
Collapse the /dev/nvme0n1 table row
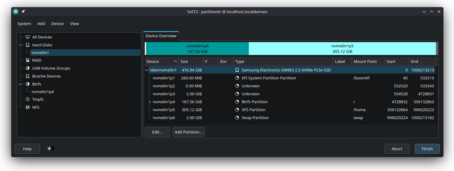click(x=147, y=70)
